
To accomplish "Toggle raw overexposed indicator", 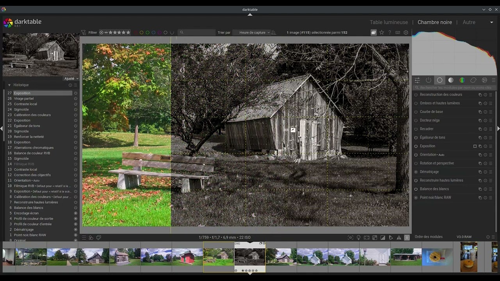I will point(375,237).
